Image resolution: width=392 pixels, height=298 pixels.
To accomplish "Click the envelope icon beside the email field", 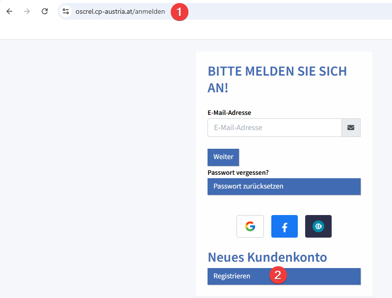I will click(351, 128).
